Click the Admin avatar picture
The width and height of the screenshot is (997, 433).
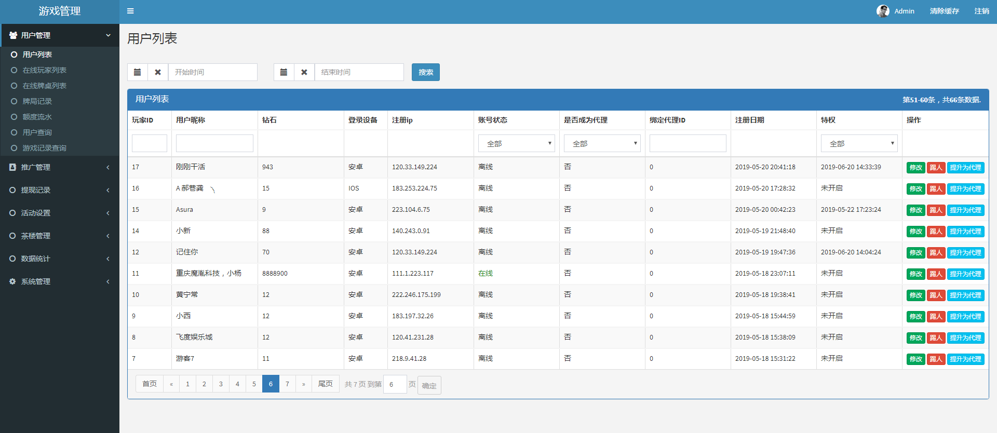(x=883, y=11)
